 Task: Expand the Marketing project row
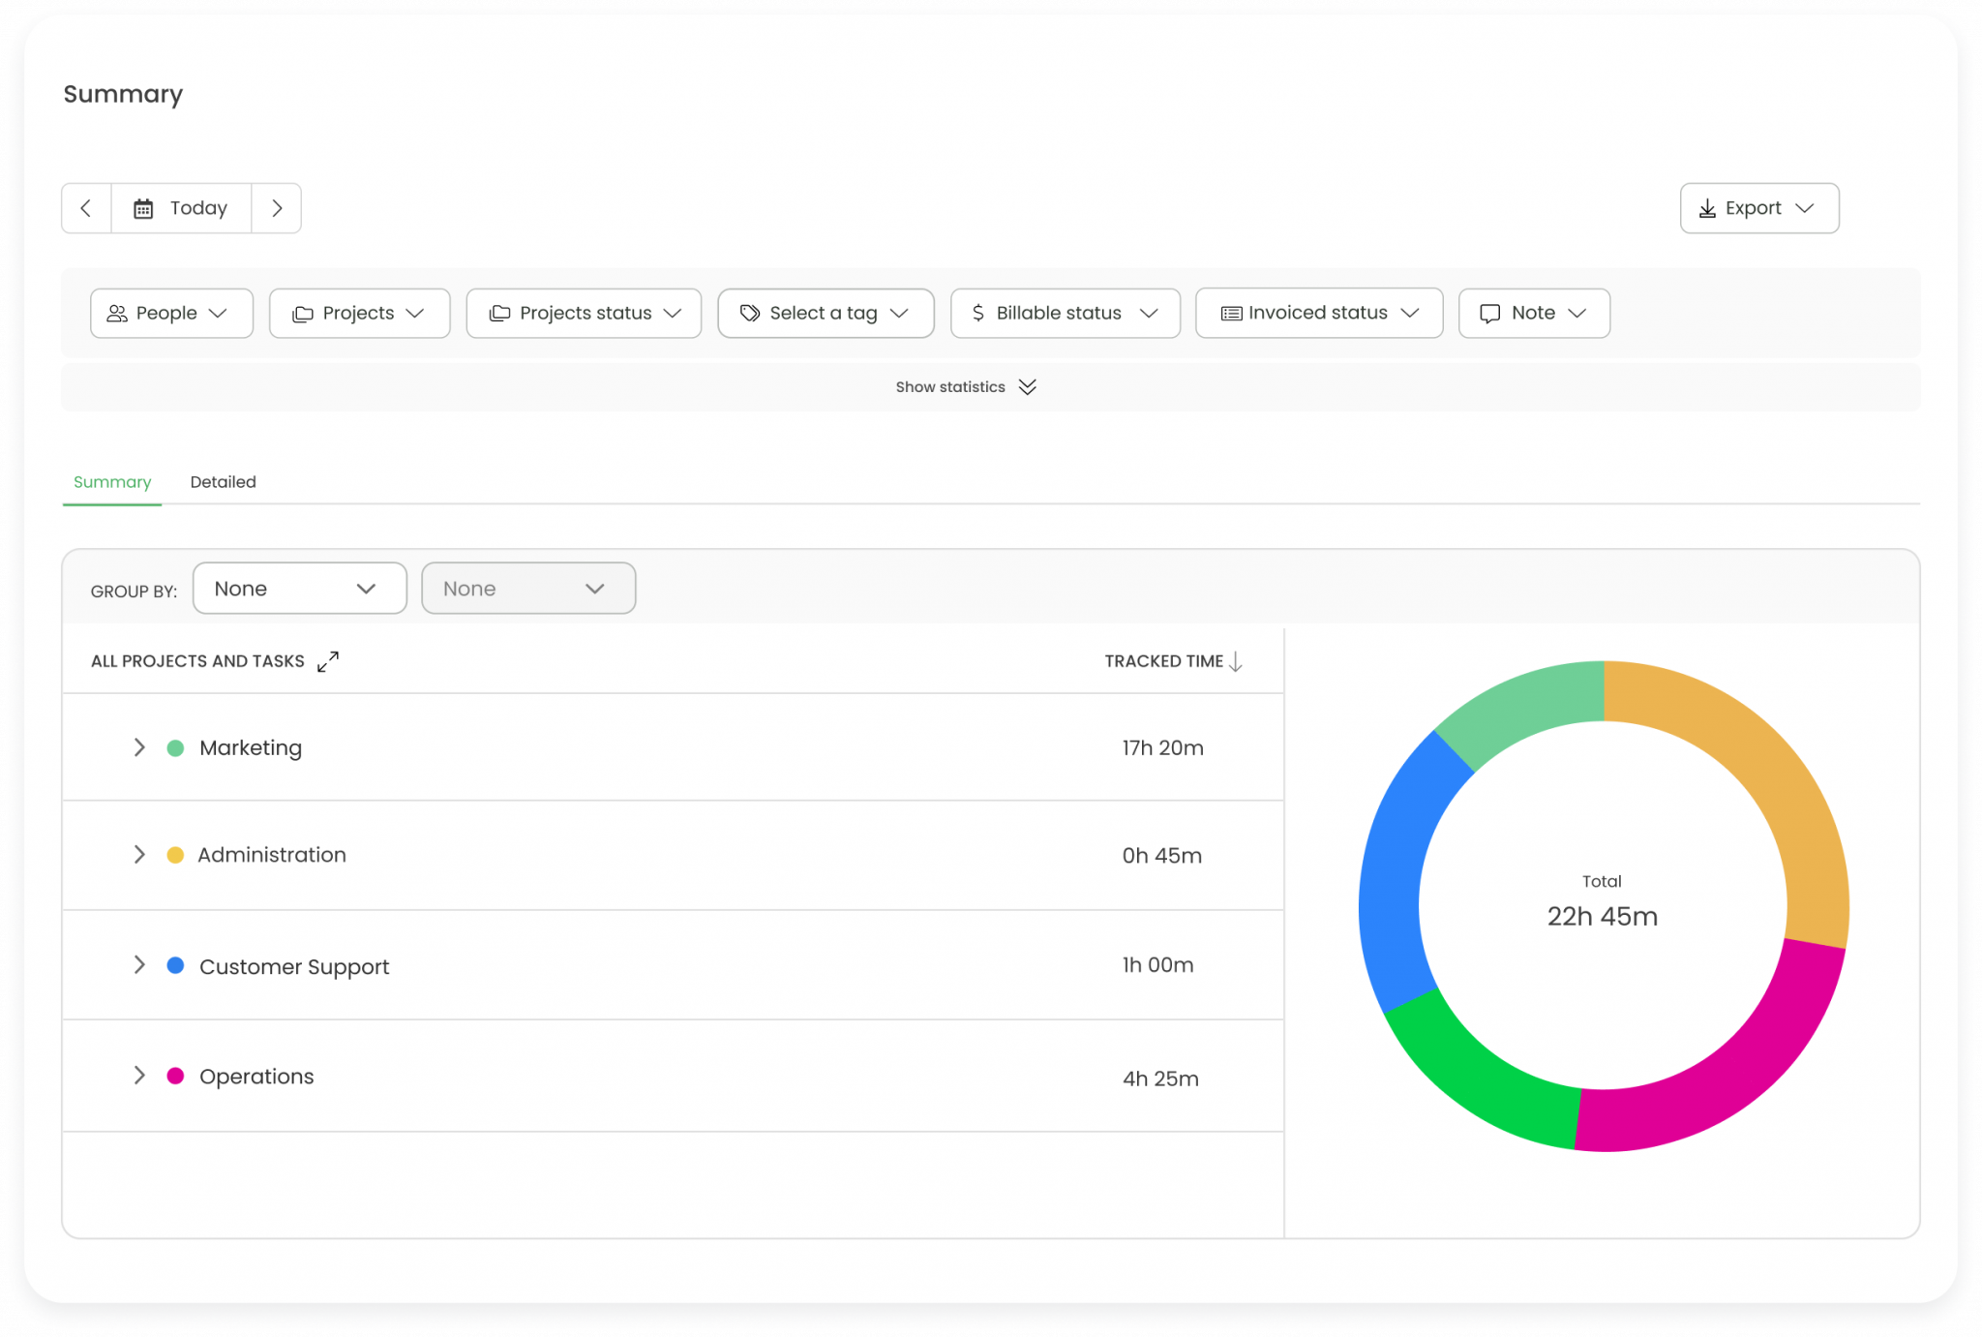click(x=138, y=746)
